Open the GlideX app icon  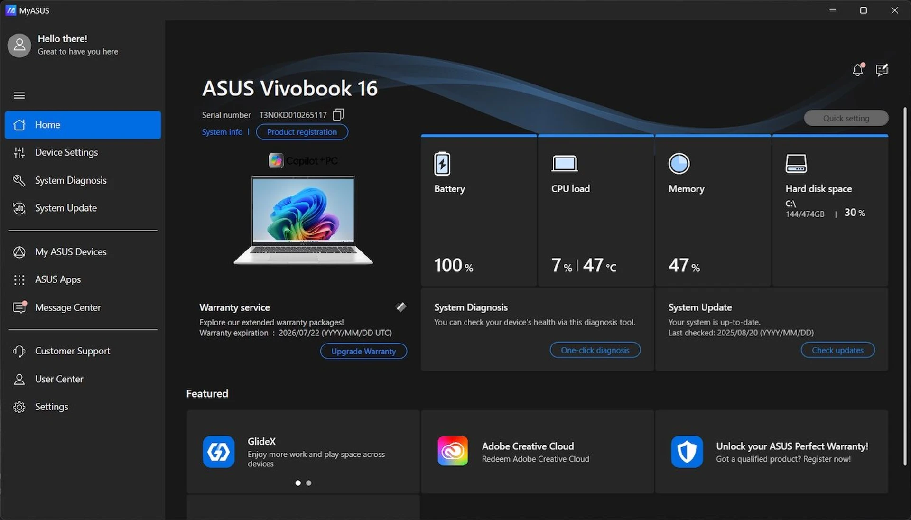pos(219,452)
